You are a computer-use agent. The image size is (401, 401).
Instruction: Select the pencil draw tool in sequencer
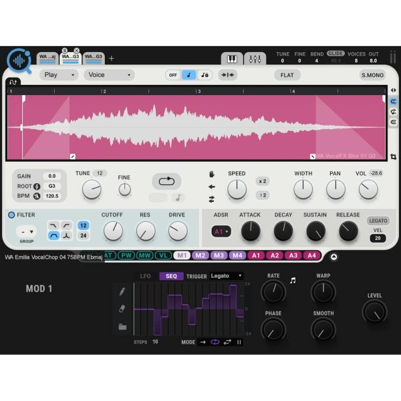[122, 291]
